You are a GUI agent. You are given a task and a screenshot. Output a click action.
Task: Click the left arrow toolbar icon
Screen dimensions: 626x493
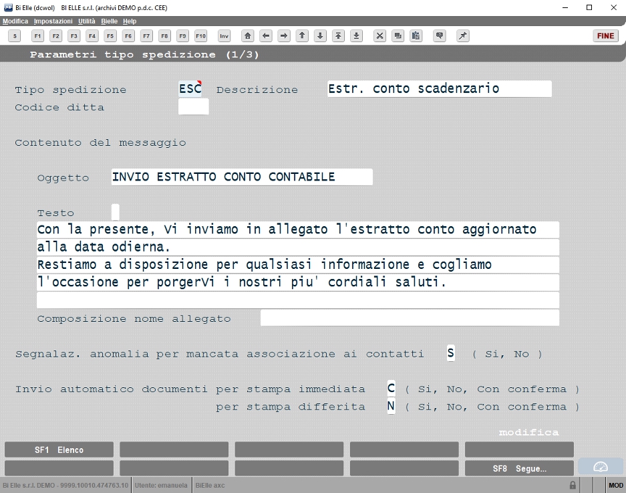[x=266, y=36]
